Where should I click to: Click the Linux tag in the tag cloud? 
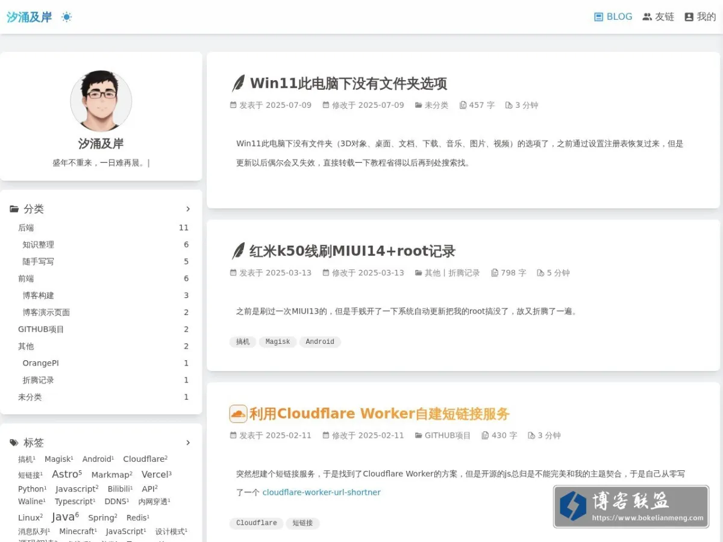click(30, 517)
